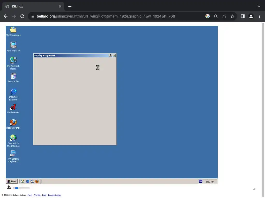Image resolution: width=265 pixels, height=198 pixels.
Task: Launch Internet Explorer from quick launch
Action: point(27,181)
